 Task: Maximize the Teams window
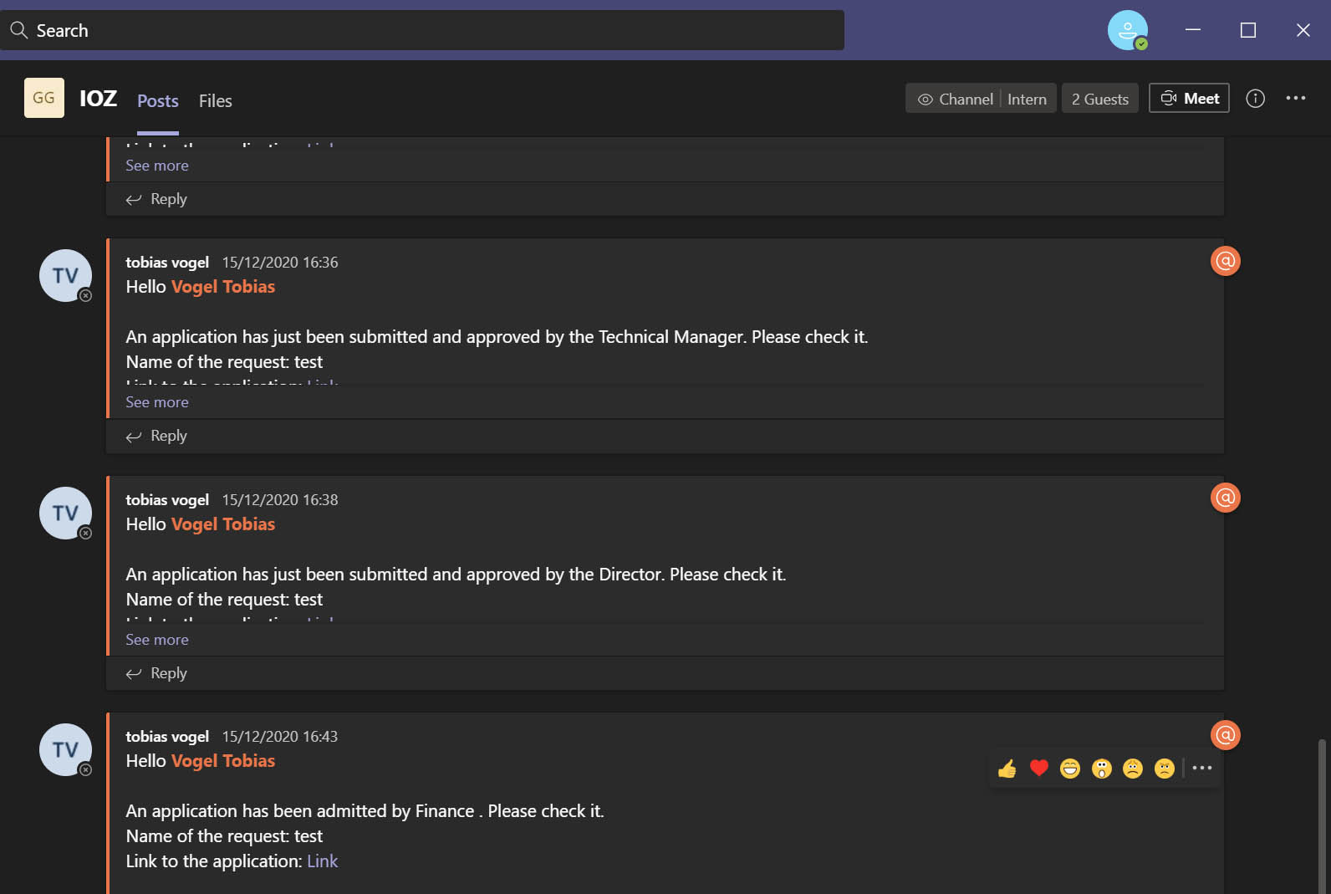tap(1248, 30)
